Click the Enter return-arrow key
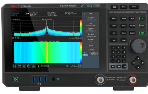 (125, 66)
